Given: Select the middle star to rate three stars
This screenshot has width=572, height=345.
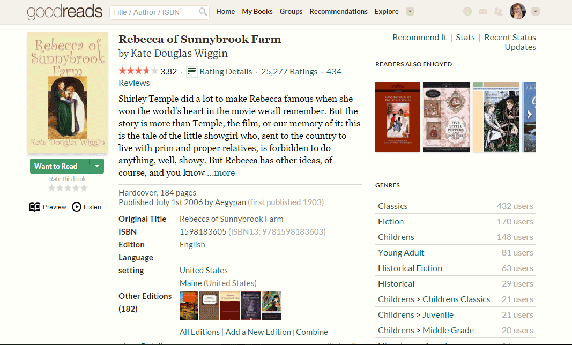Looking at the screenshot, I should click(68, 187).
